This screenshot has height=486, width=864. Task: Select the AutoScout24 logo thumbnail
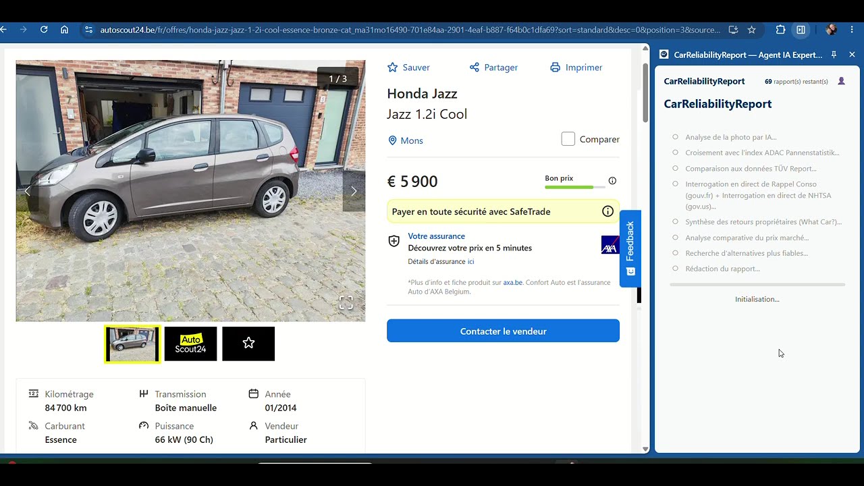coord(190,344)
